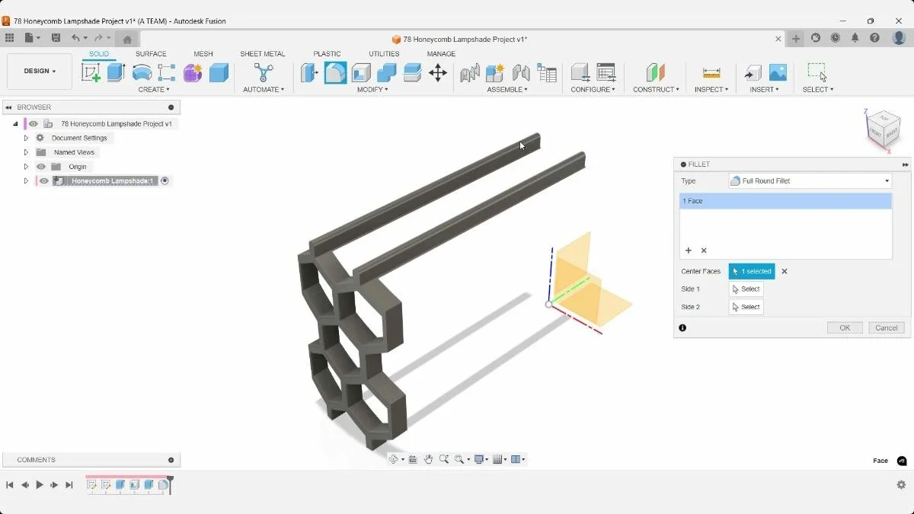Image resolution: width=914 pixels, height=514 pixels.
Task: Switch to the PLASTIC tab
Action: point(327,54)
